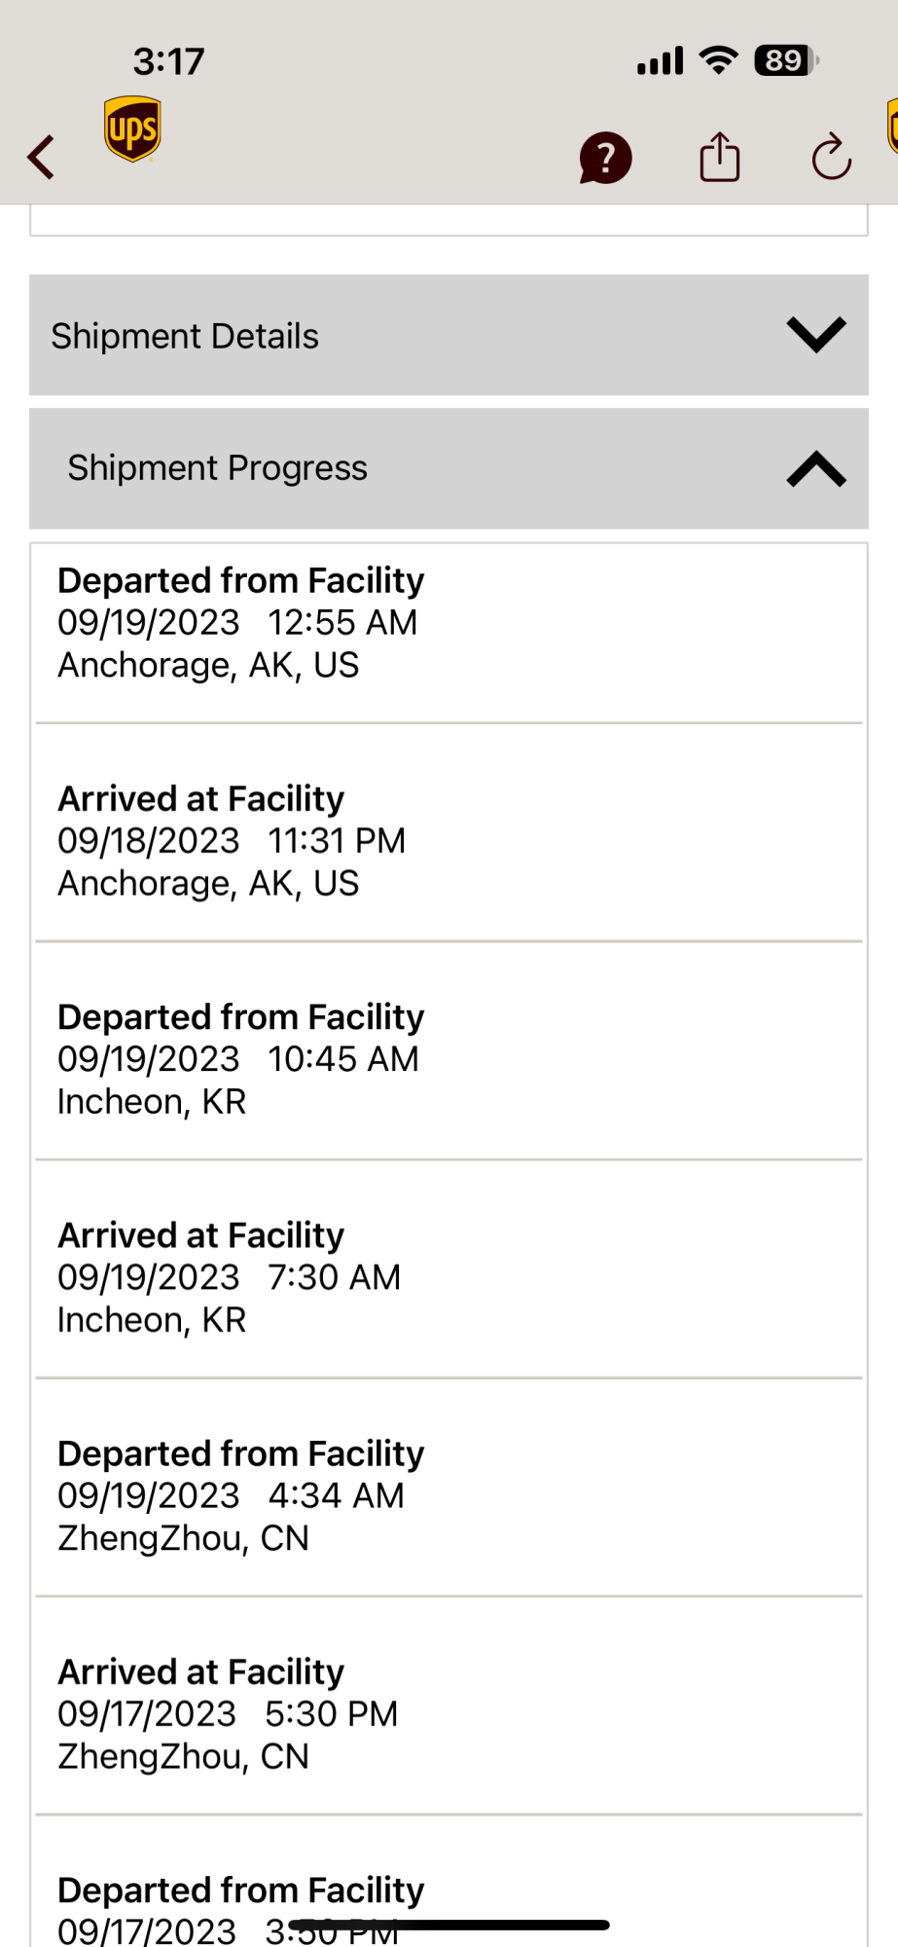Select Incheon arrival entry at 7:30 AM
The height and width of the screenshot is (1947, 898).
coord(230,1276)
